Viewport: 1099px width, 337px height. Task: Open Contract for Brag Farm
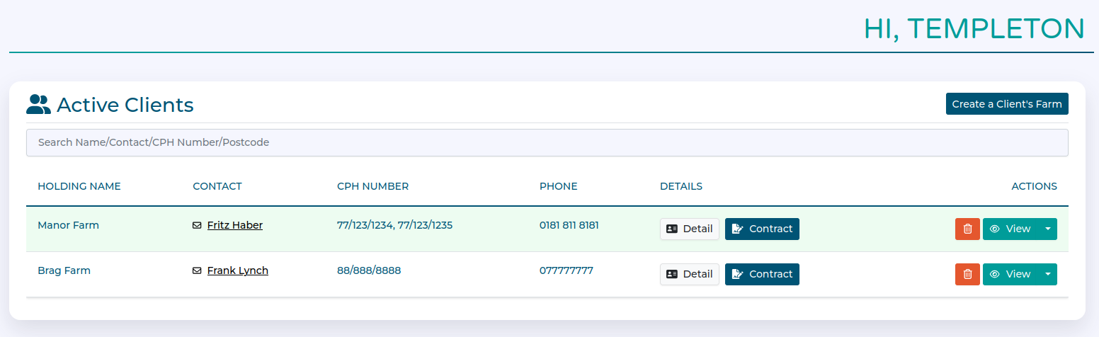762,274
